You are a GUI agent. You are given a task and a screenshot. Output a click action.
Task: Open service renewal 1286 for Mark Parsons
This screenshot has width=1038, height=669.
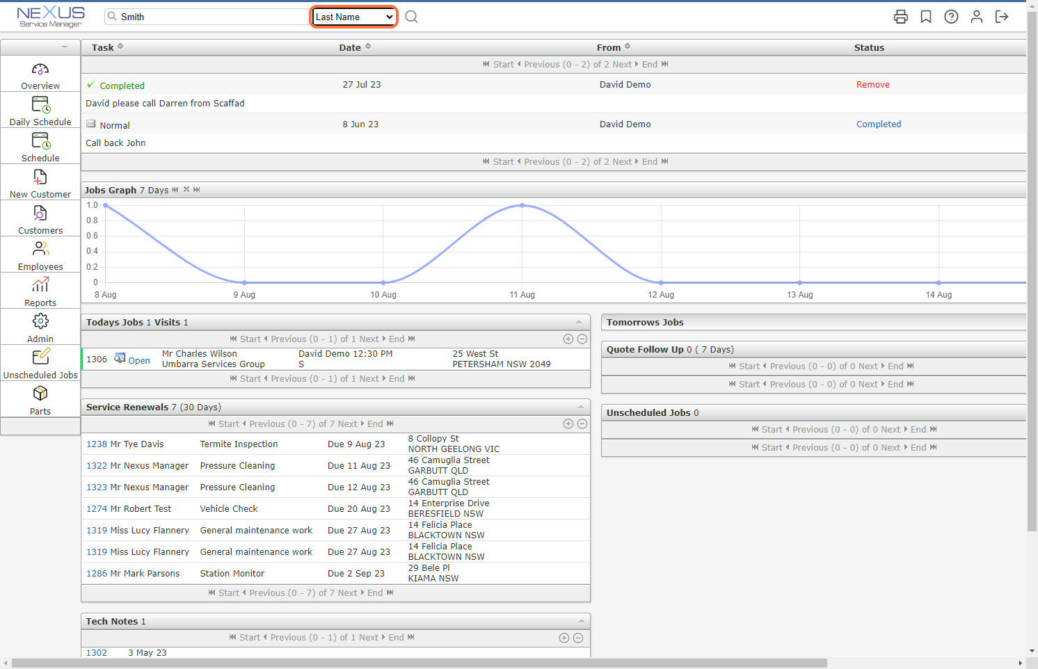point(97,574)
